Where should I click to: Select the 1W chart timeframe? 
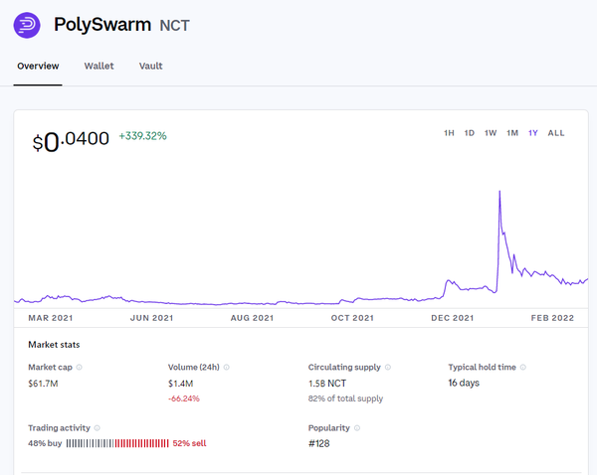point(491,133)
